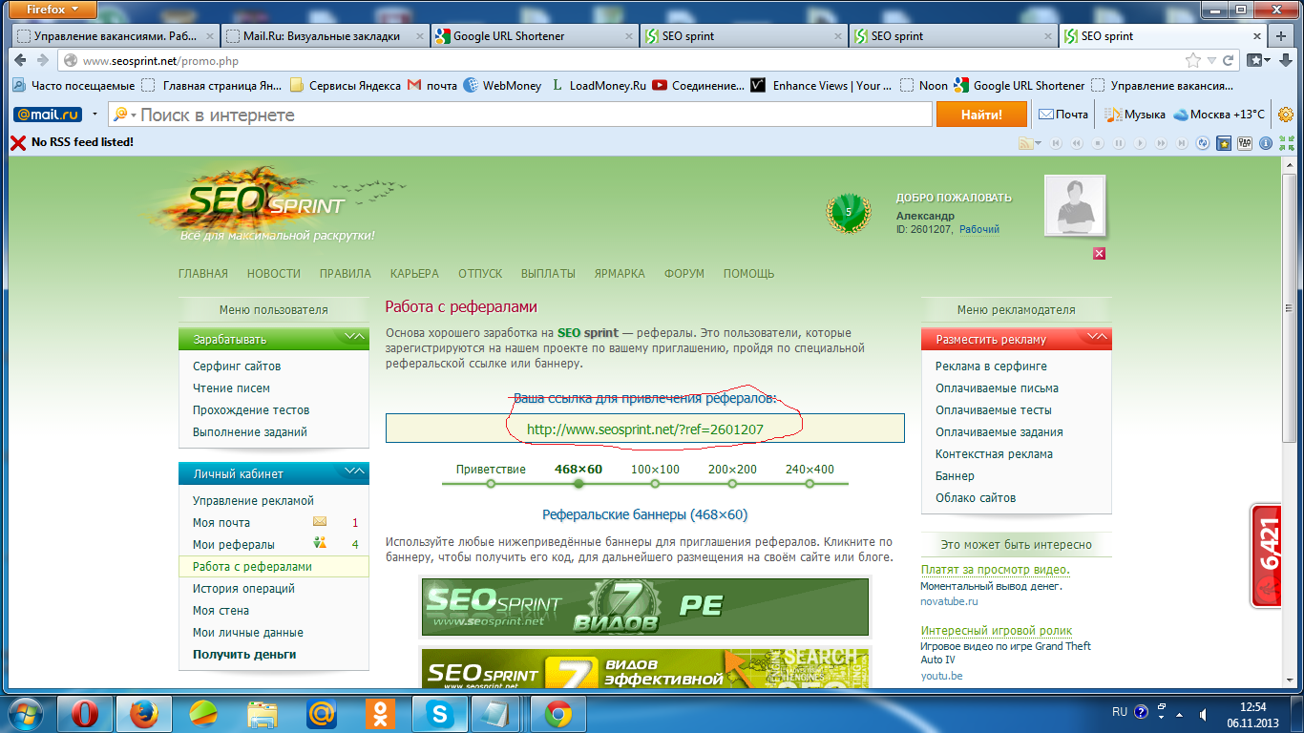The image size is (1304, 733).
Task: Collapse the Зарабатывать menu section
Action: [353, 338]
